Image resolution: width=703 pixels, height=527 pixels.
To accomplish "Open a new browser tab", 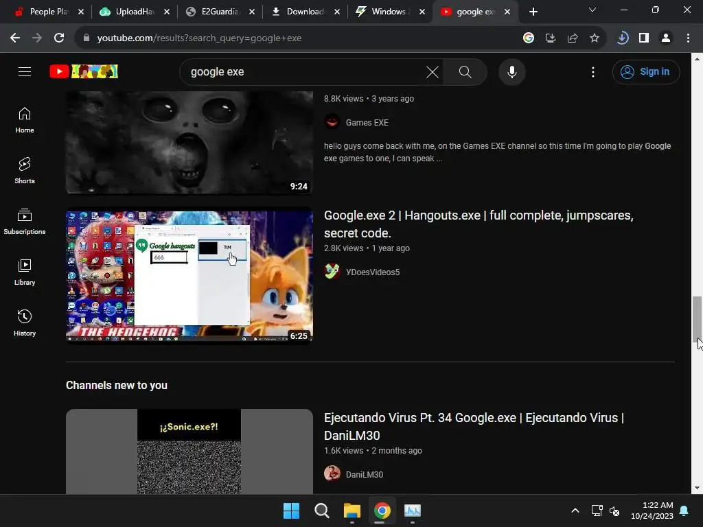I will pyautogui.click(x=533, y=12).
